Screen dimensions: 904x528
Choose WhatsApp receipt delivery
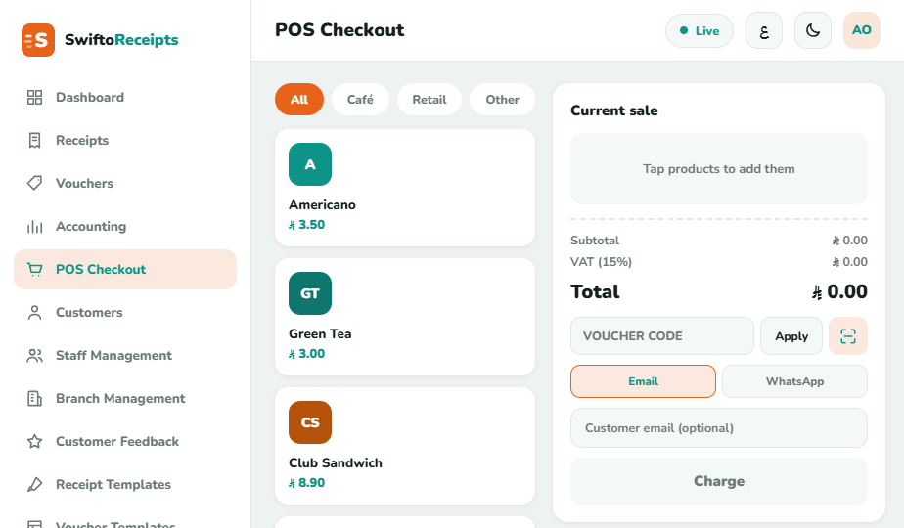pos(795,381)
